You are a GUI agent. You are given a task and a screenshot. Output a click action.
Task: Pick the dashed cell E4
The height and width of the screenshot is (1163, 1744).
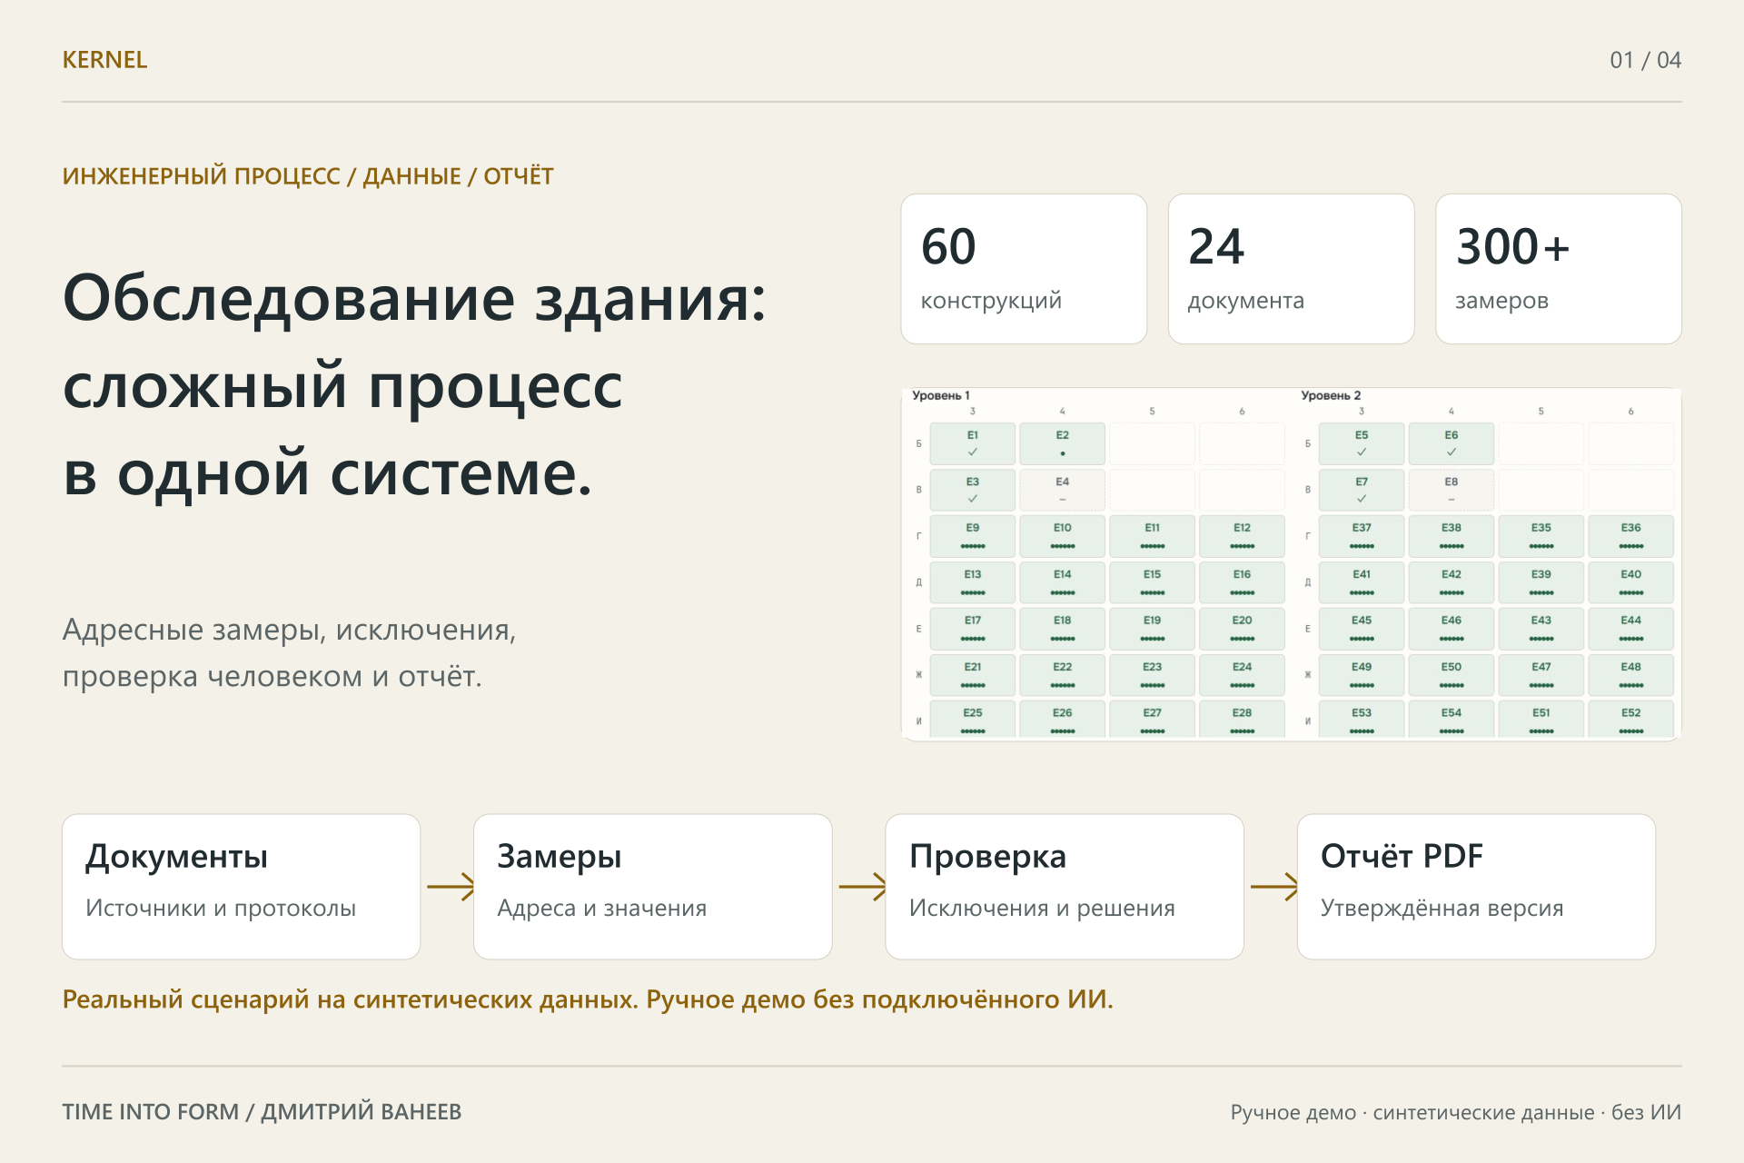[1062, 490]
